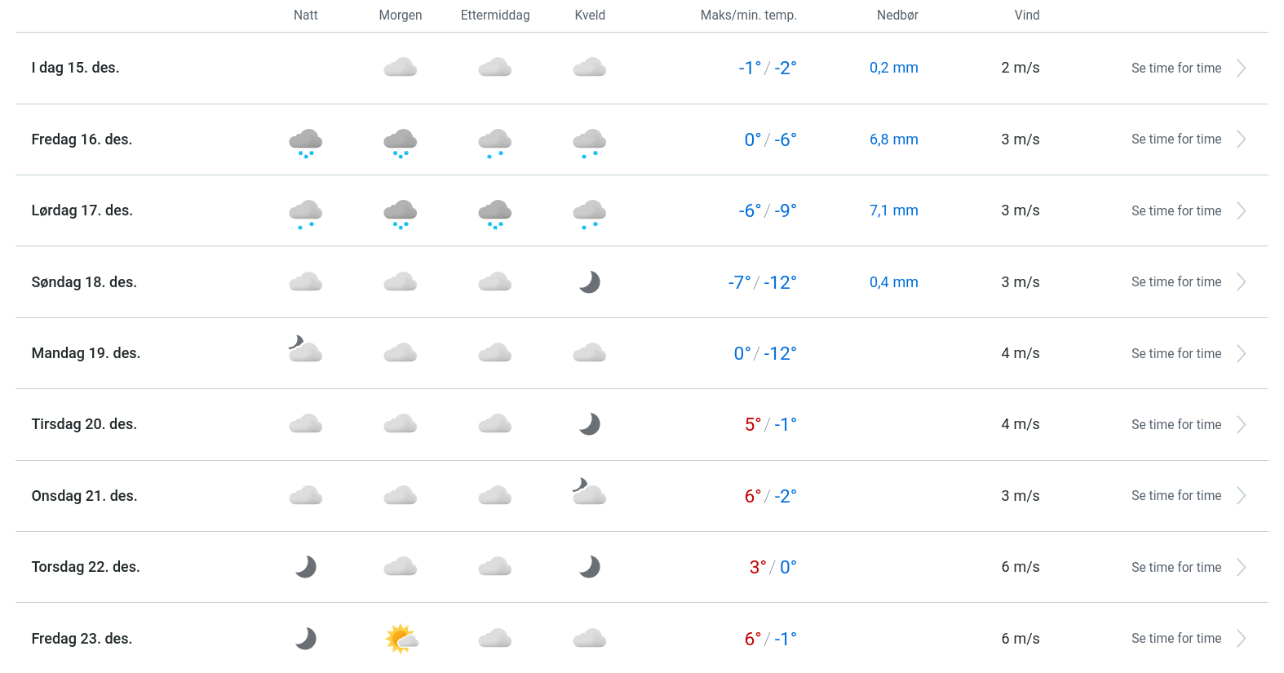
Task: Click the 6,8 mm precipitation value
Action: 893,139
